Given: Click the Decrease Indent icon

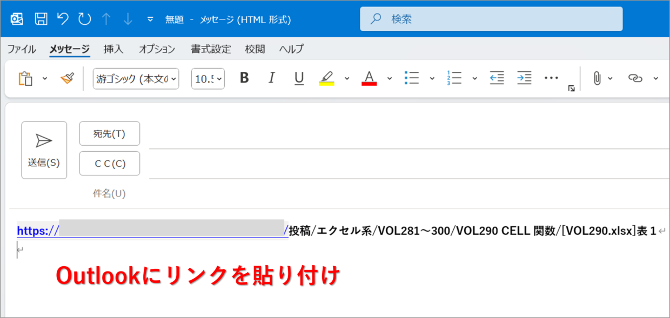Looking at the screenshot, I should point(497,78).
